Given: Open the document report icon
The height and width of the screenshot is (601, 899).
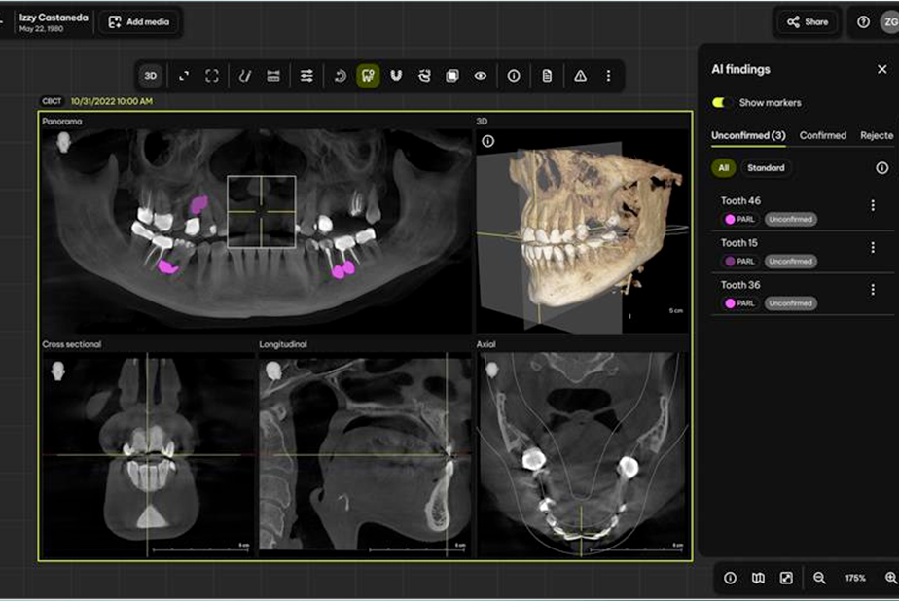Looking at the screenshot, I should [547, 76].
